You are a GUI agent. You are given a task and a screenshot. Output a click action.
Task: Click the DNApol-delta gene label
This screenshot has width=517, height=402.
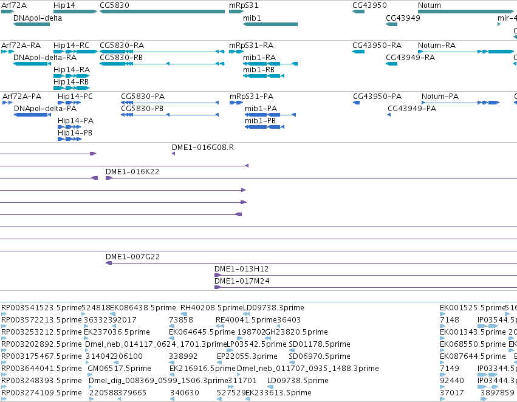click(38, 18)
